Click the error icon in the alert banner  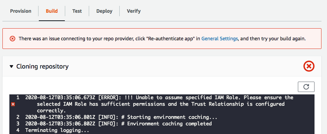(12, 39)
